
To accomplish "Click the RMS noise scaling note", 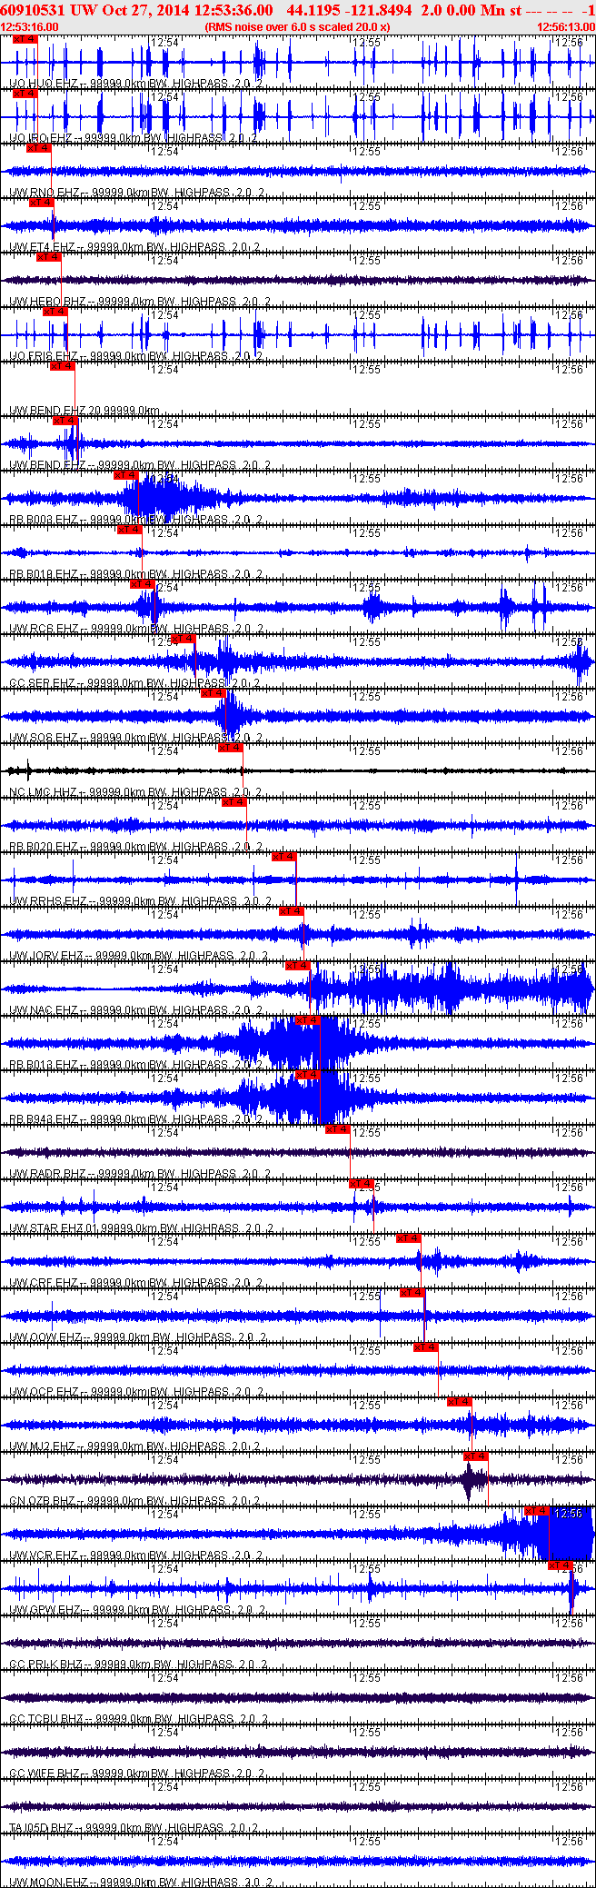I will 297,26.
